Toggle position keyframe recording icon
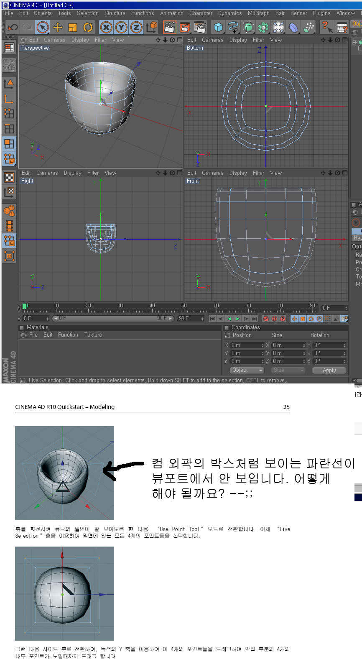The image size is (362, 667). tap(294, 319)
